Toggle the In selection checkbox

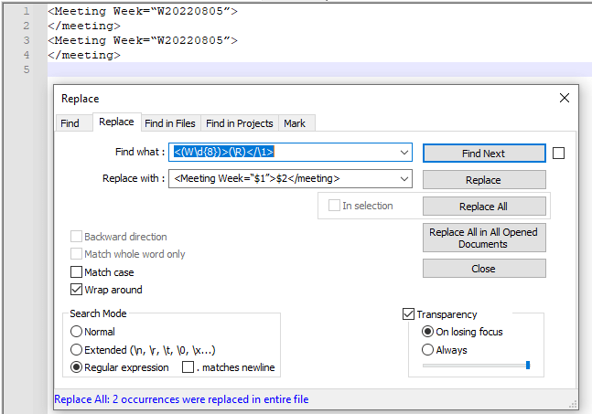click(334, 206)
